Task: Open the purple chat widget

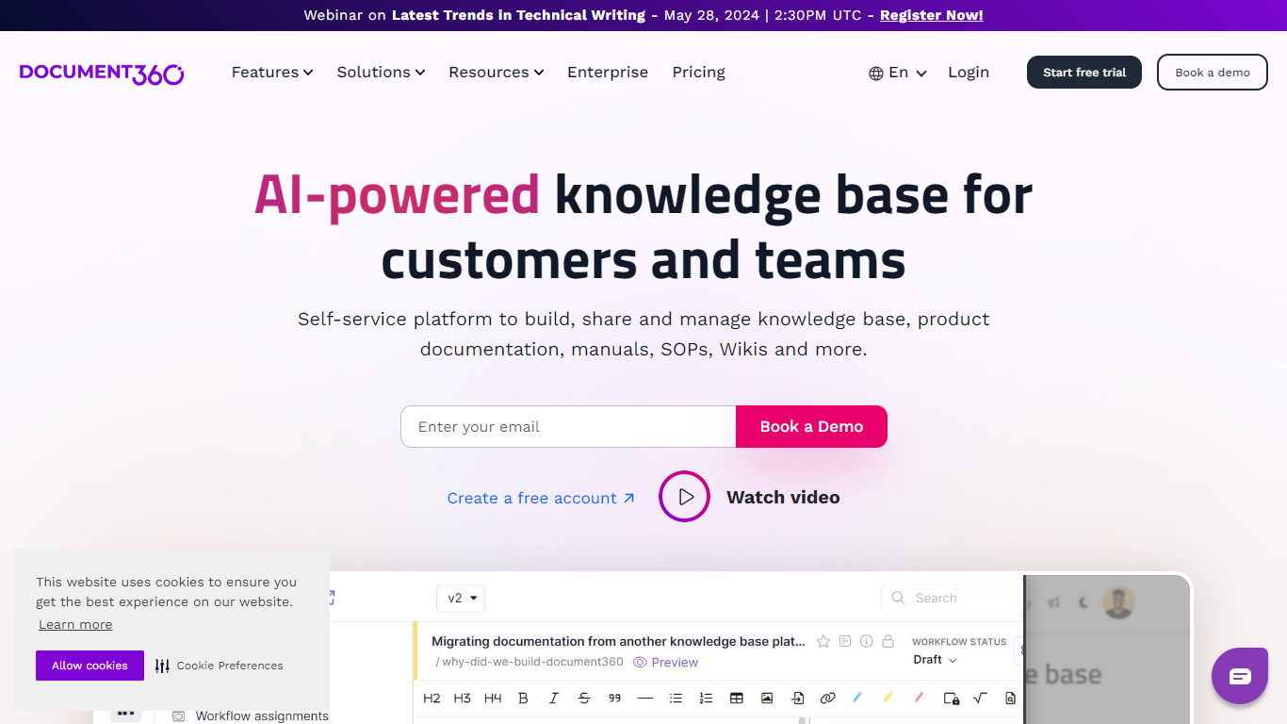Action: pos(1240,676)
